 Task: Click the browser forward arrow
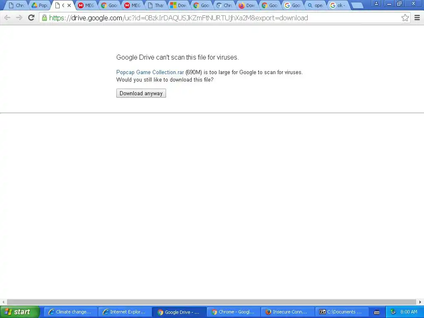(19, 18)
